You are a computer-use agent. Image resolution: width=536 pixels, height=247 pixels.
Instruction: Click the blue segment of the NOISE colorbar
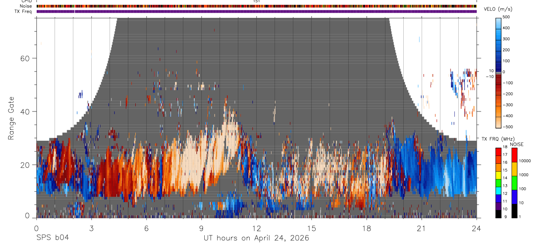point(514,196)
